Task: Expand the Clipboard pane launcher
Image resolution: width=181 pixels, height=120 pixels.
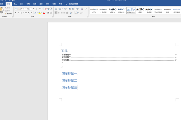Action: (x=12, y=17)
